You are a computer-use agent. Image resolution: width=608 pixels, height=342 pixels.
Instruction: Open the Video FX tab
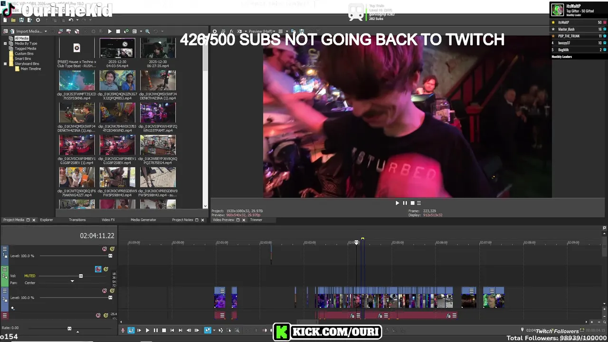pos(108,220)
